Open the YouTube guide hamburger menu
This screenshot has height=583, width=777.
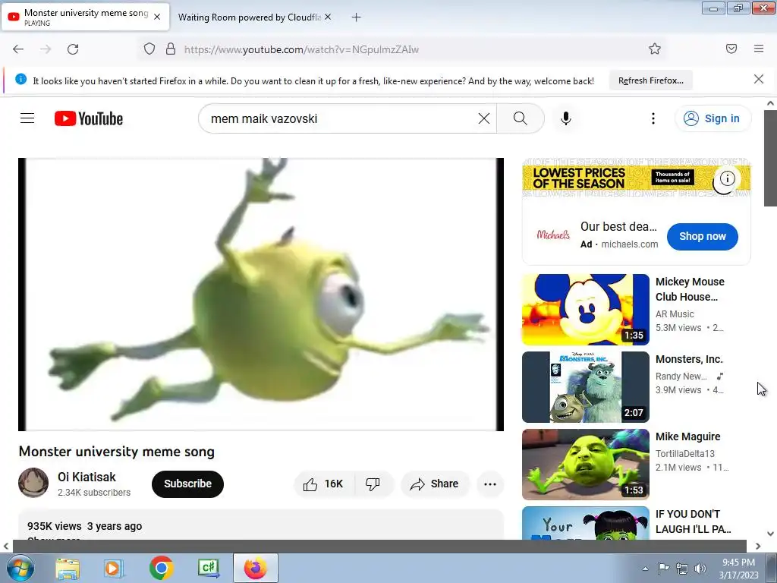pyautogui.click(x=27, y=118)
